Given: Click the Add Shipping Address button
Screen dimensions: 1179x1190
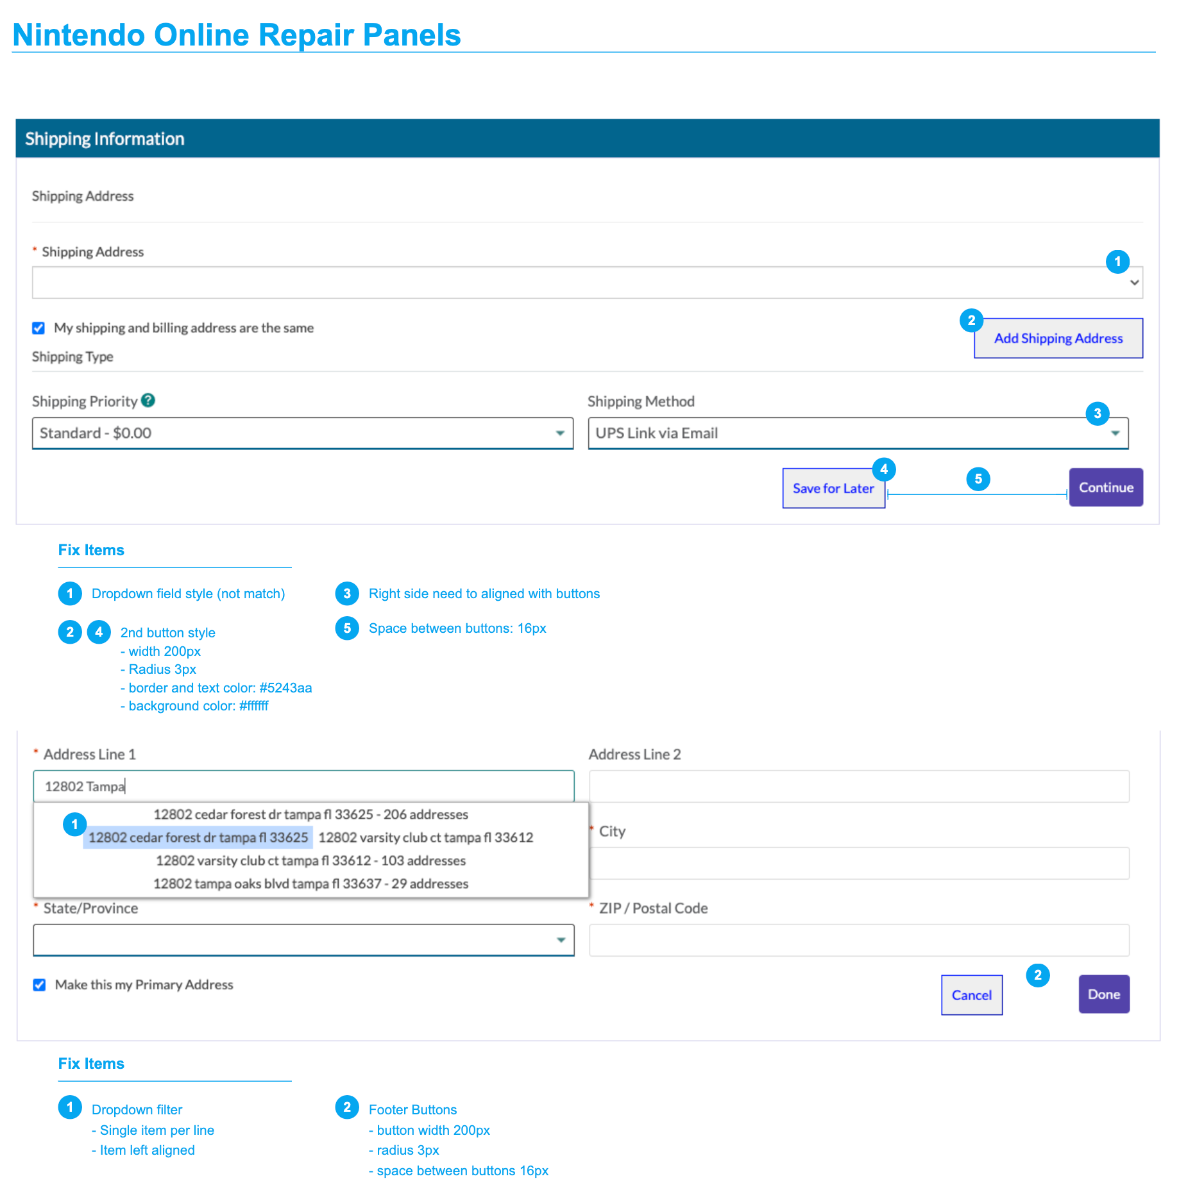Looking at the screenshot, I should coord(1058,339).
